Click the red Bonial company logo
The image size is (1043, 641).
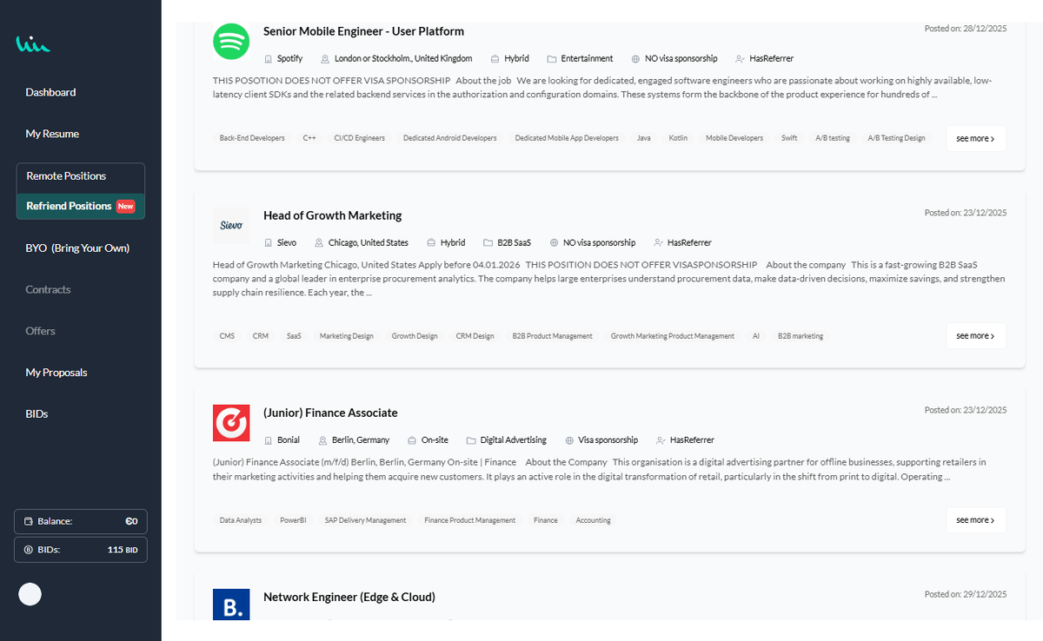pos(231,423)
